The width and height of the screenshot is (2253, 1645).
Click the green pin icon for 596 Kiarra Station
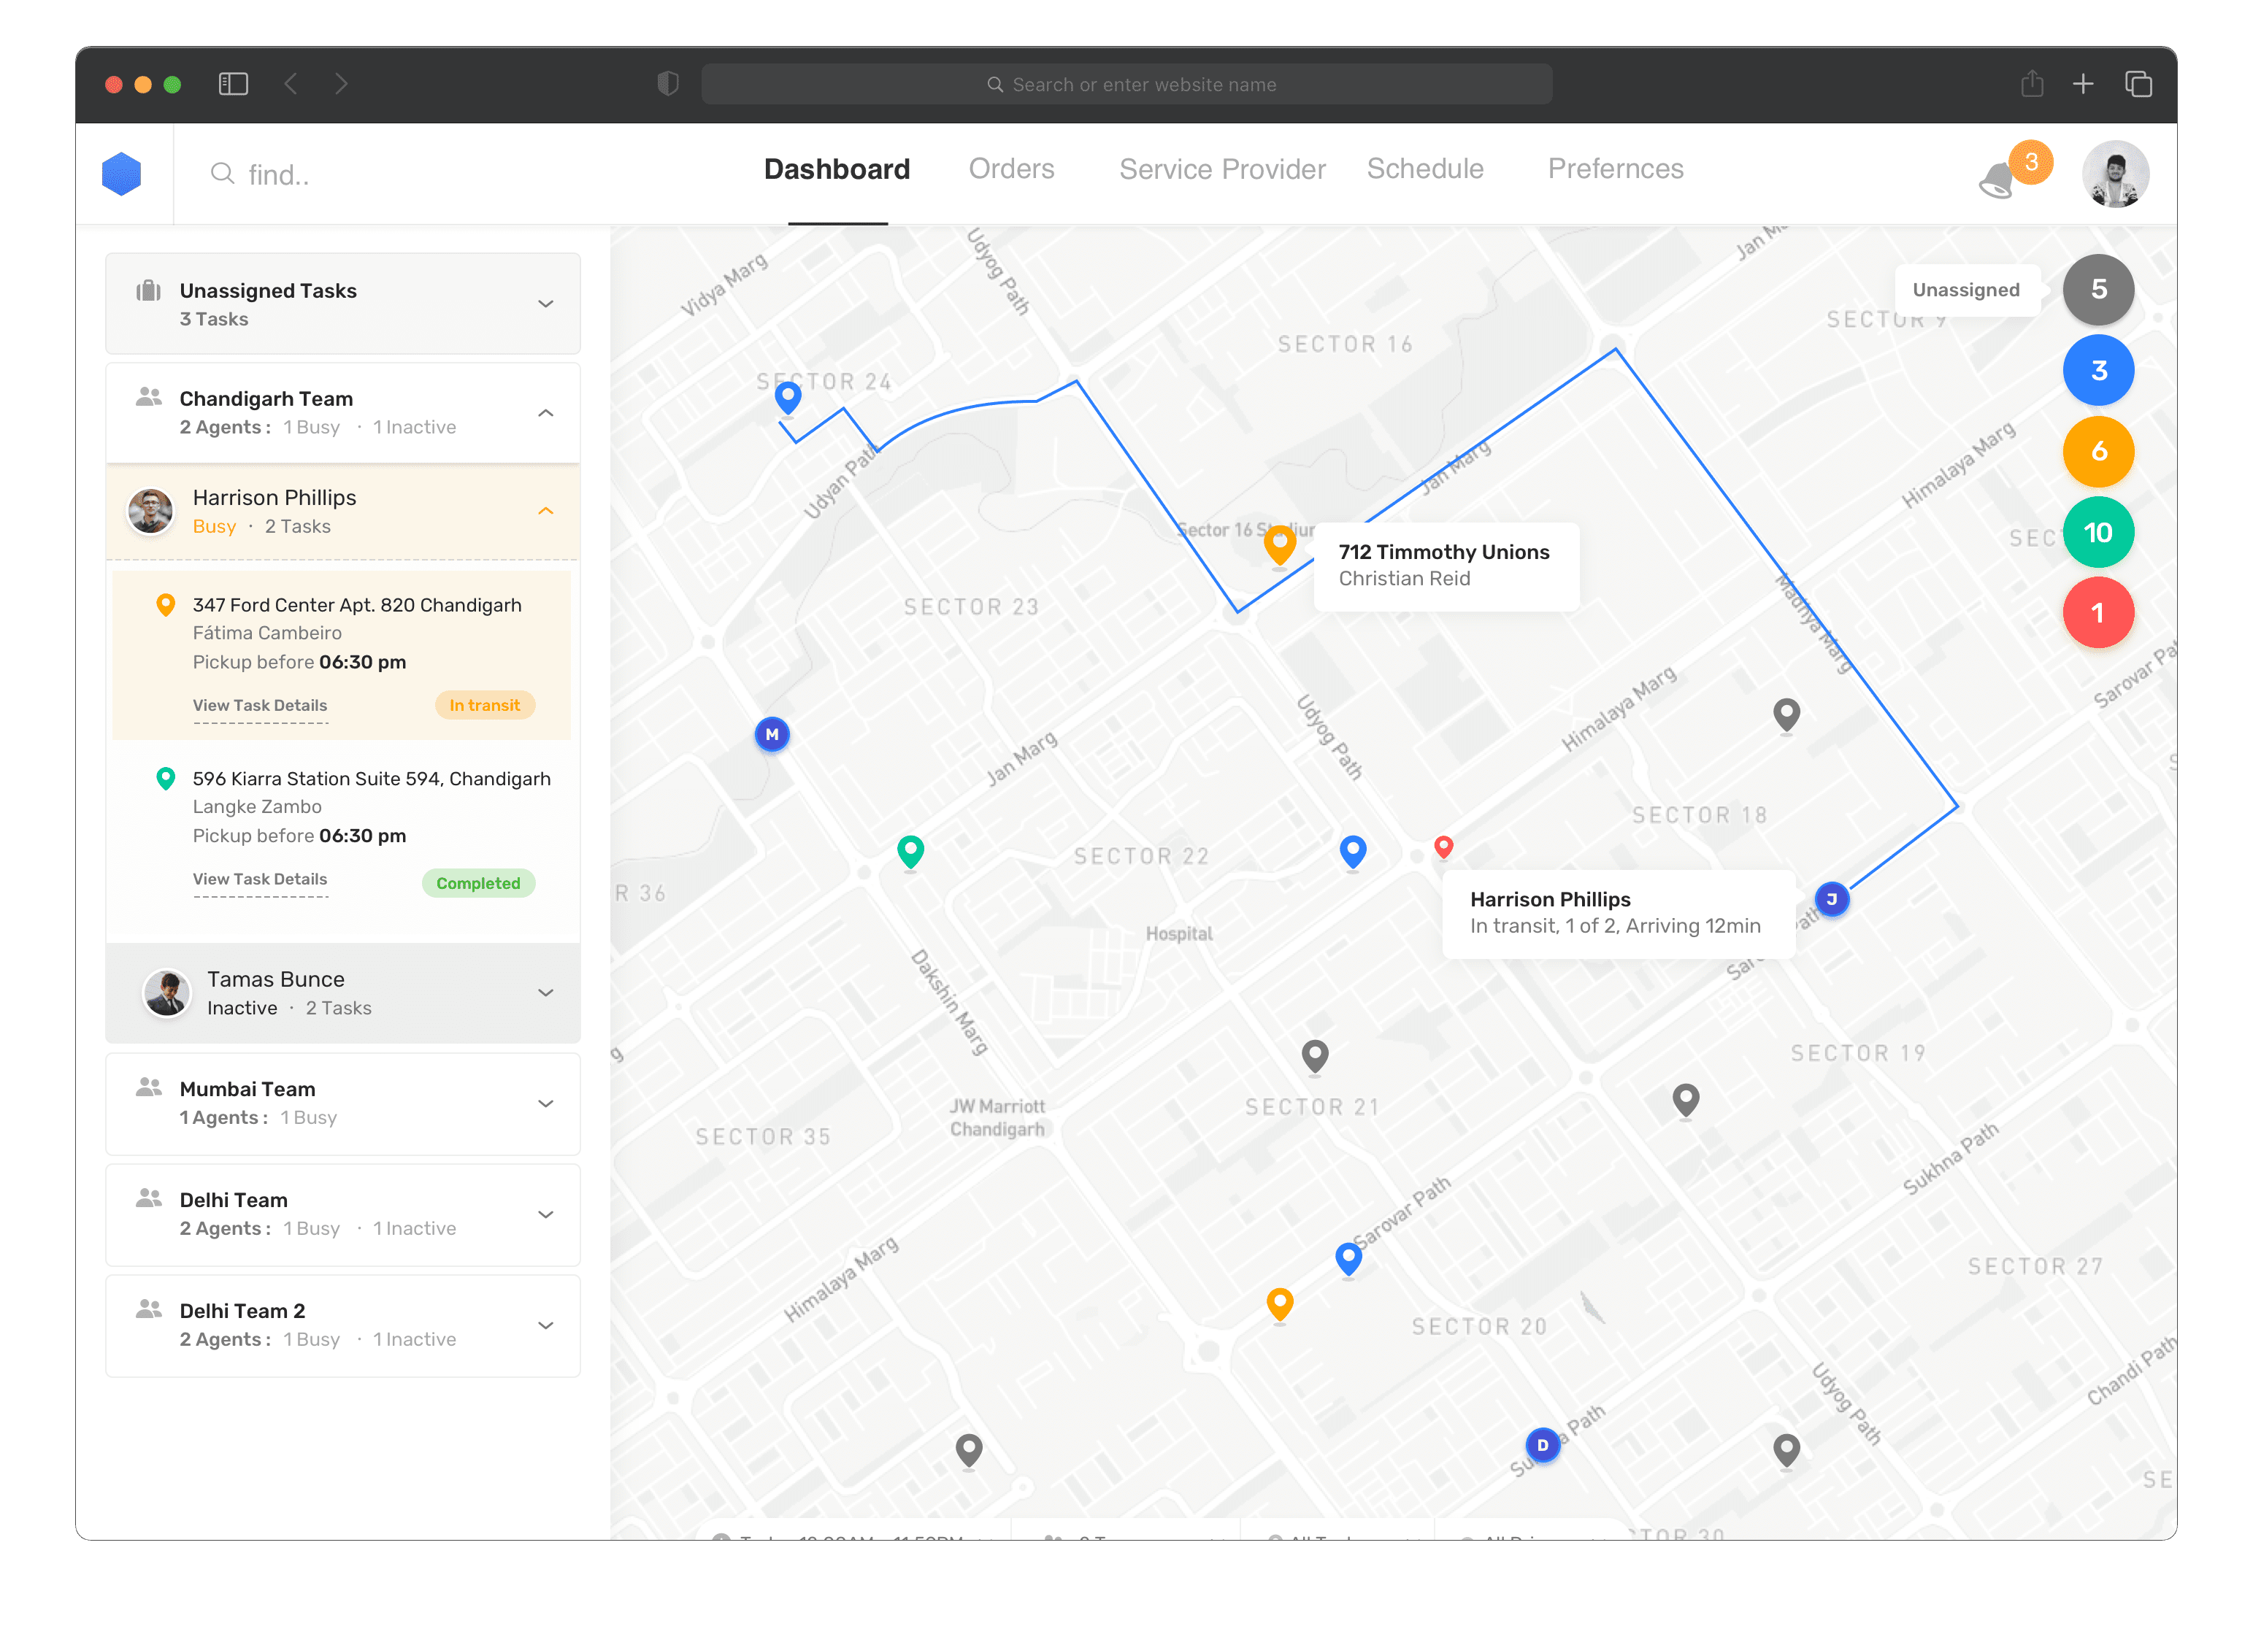coord(166,779)
